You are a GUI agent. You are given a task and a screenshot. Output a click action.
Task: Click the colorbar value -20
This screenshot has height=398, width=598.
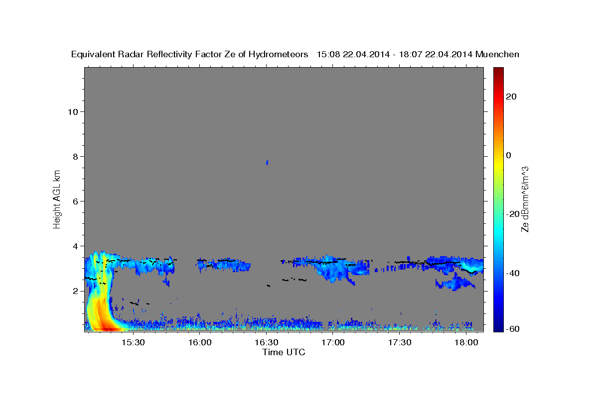click(x=513, y=214)
